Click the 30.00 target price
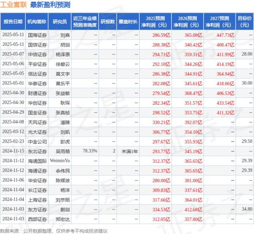This screenshot has height=234, width=254. pyautogui.click(x=247, y=83)
